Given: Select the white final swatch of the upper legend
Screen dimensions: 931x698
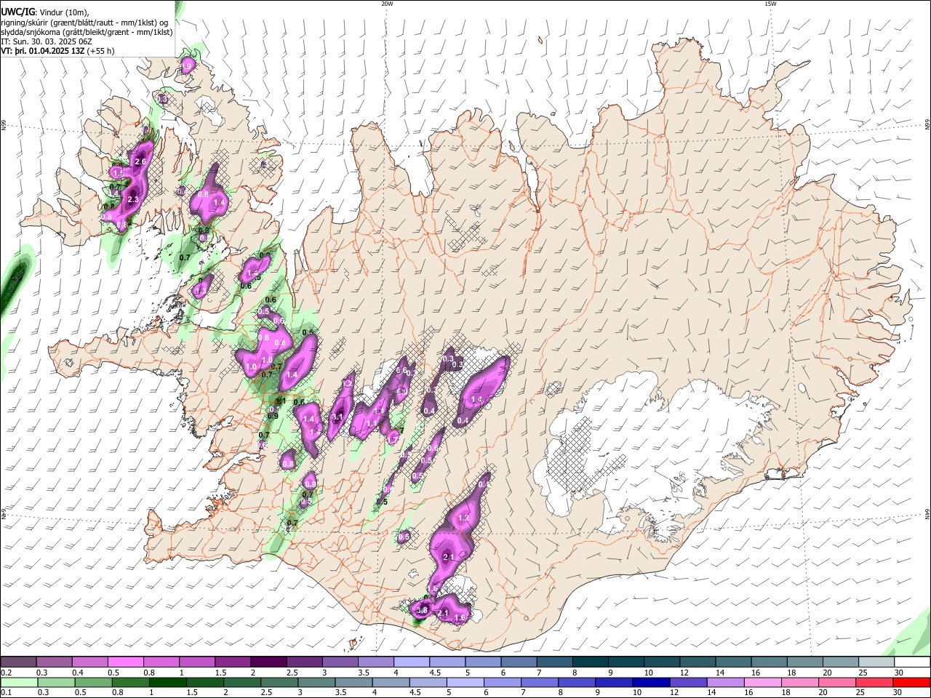Looking at the screenshot, I should (911, 662).
